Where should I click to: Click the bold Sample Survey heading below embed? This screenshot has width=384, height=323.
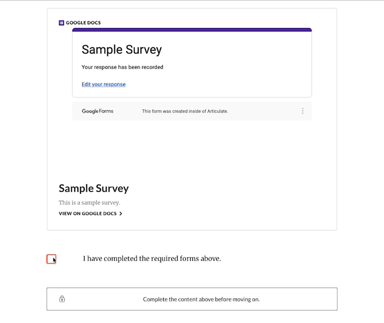[x=93, y=188]
